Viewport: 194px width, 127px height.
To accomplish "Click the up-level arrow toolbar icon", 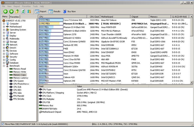I will click(17, 12).
